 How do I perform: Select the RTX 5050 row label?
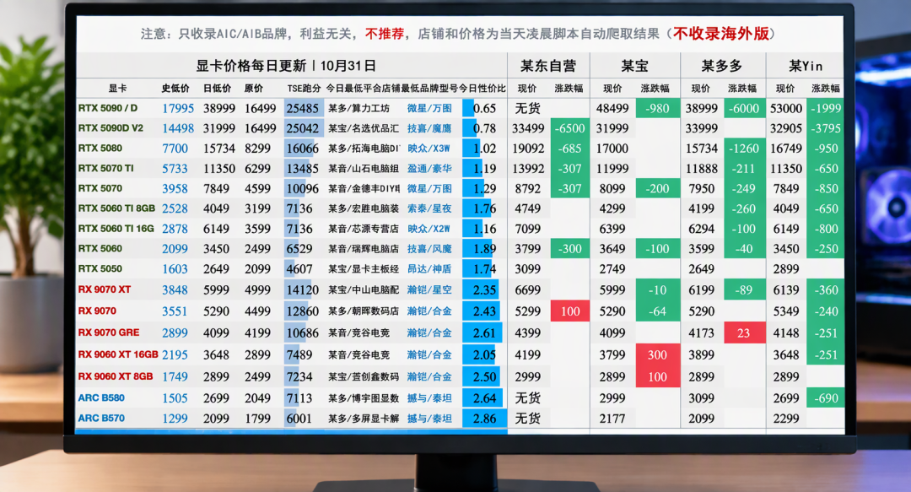pyautogui.click(x=100, y=268)
